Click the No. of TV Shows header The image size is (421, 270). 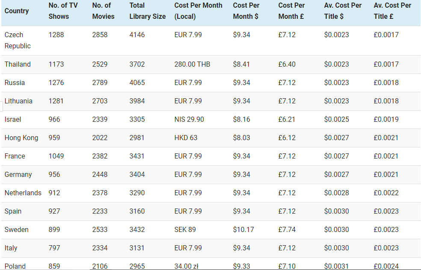pyautogui.click(x=63, y=11)
